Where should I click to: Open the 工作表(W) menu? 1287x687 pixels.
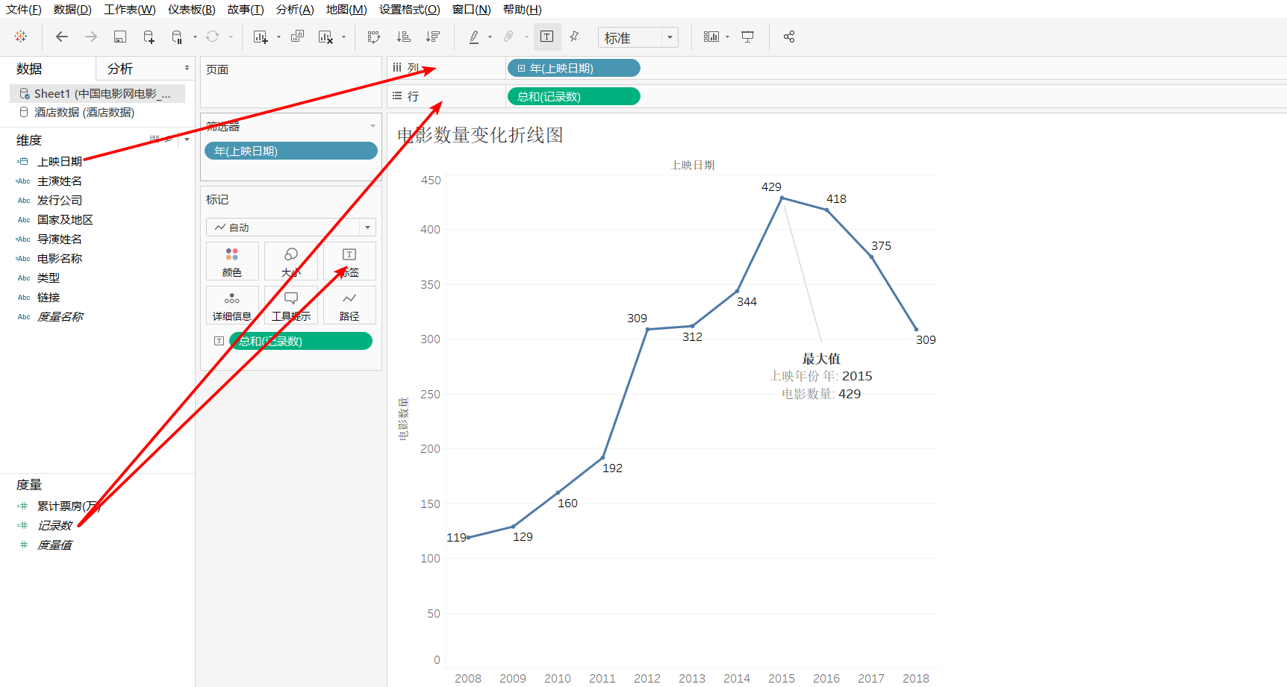(x=130, y=10)
